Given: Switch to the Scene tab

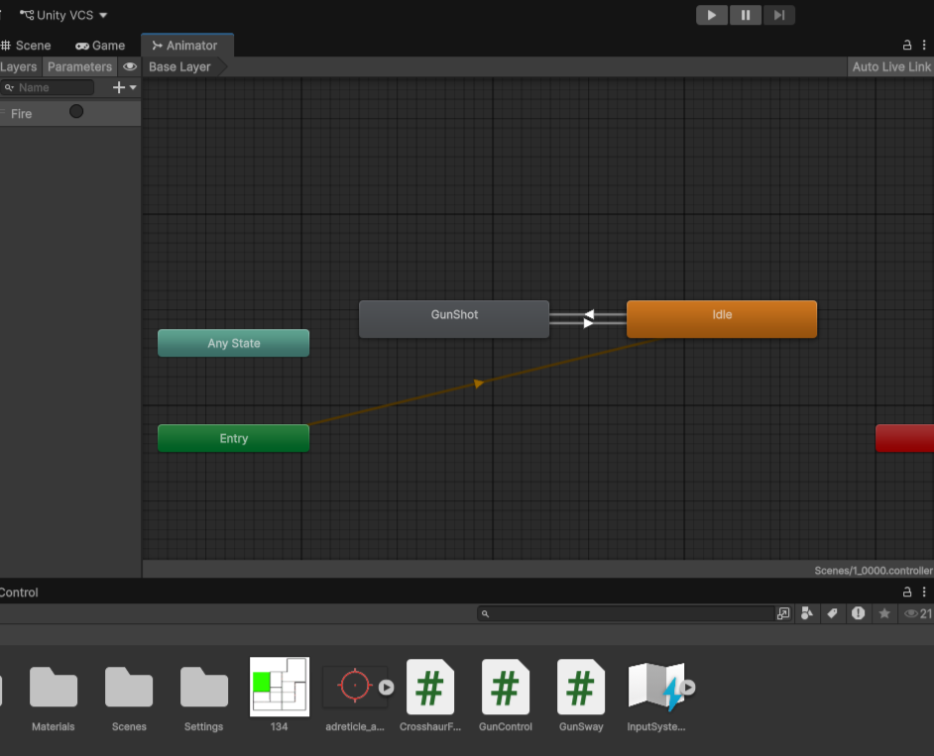Looking at the screenshot, I should (x=26, y=46).
